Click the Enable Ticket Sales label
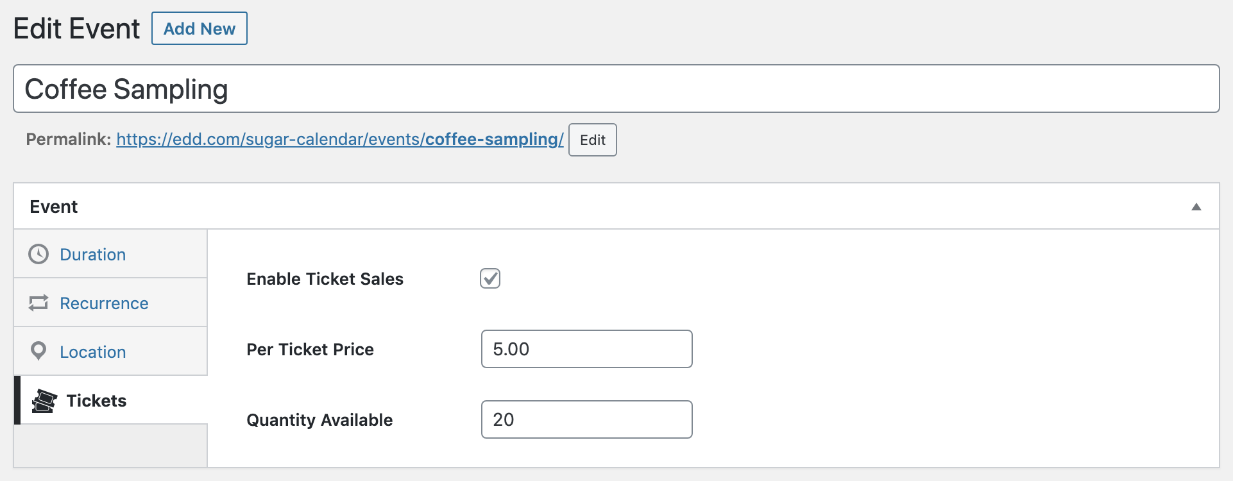Screen dimensions: 1233x481 tap(325, 279)
